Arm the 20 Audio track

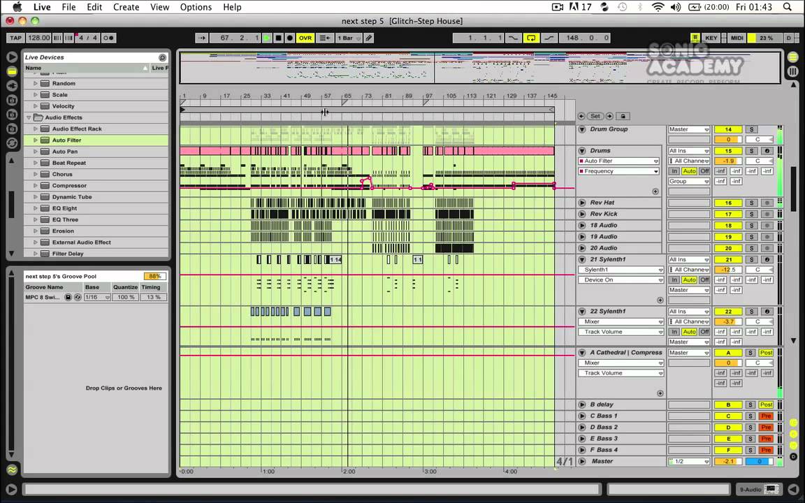pos(767,248)
